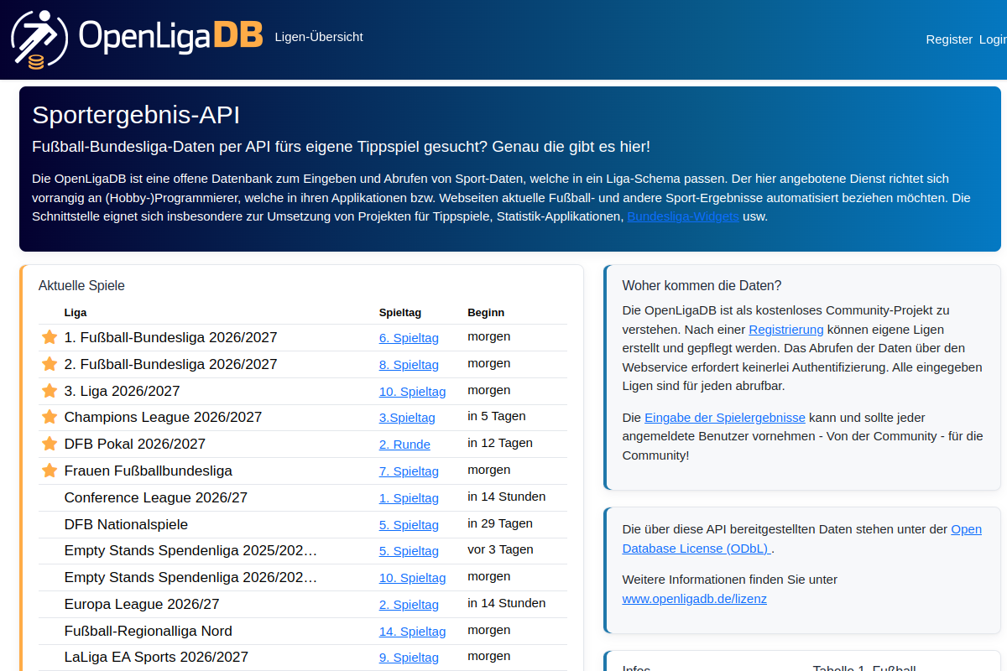Visit www.openligadb.de/lizenz link
This screenshot has height=671, width=1007.
click(x=694, y=599)
